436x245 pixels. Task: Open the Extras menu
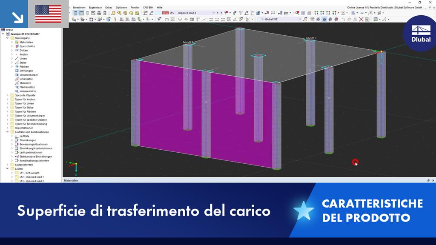click(x=109, y=8)
